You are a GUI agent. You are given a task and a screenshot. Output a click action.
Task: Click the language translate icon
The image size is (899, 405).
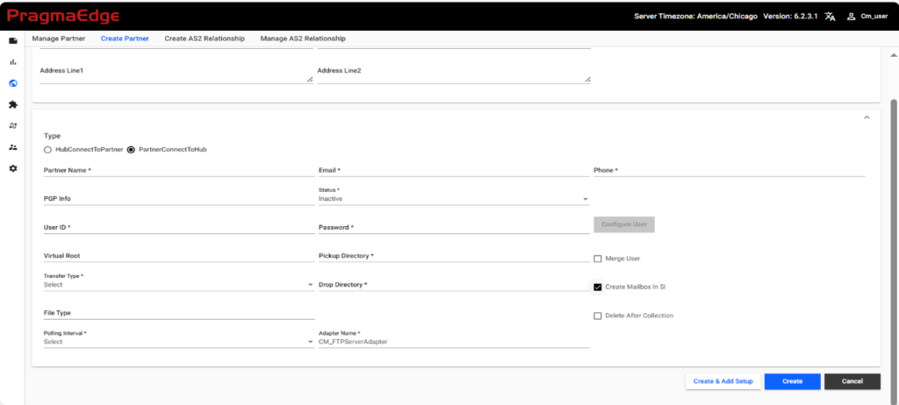[x=830, y=16]
